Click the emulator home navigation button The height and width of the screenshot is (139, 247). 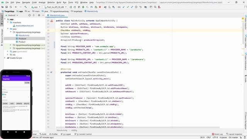click(16, 132)
